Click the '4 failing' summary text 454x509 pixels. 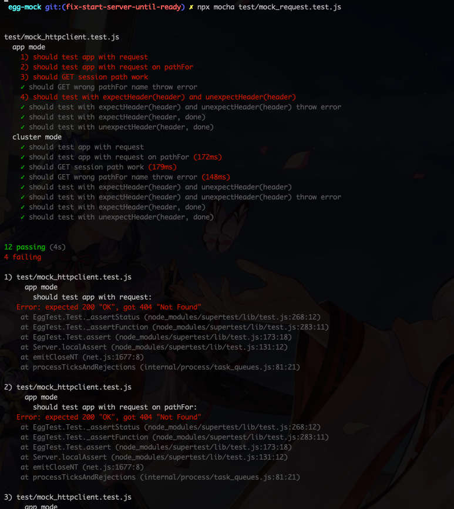click(x=23, y=257)
